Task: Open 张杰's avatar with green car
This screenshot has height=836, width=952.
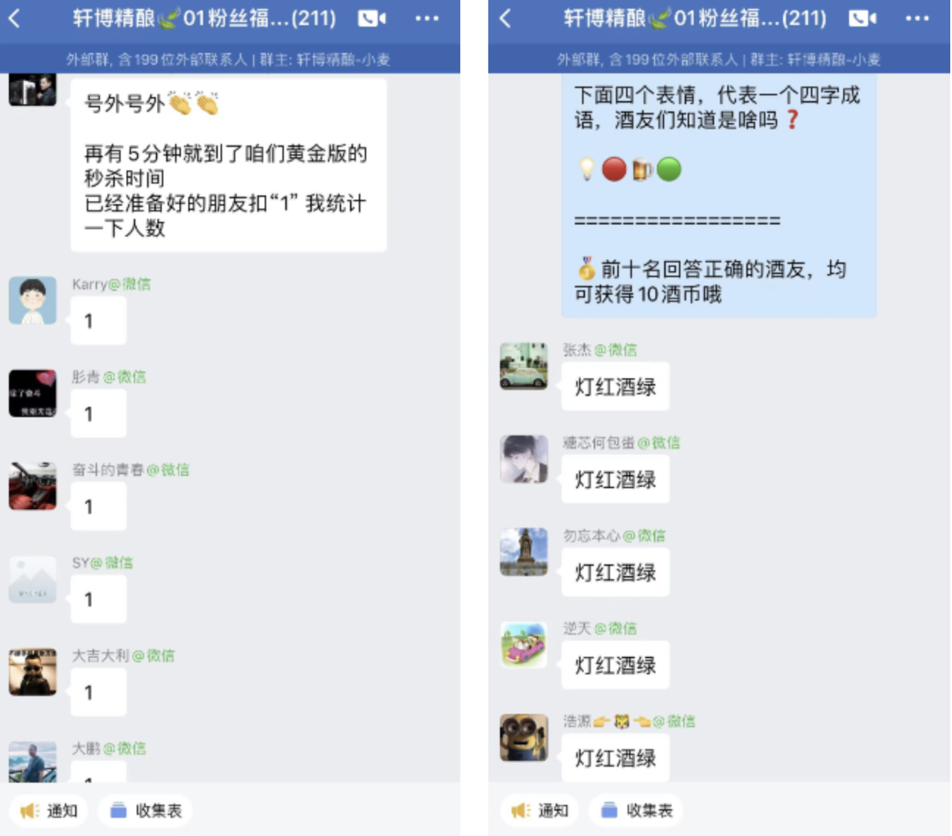Action: click(x=524, y=366)
